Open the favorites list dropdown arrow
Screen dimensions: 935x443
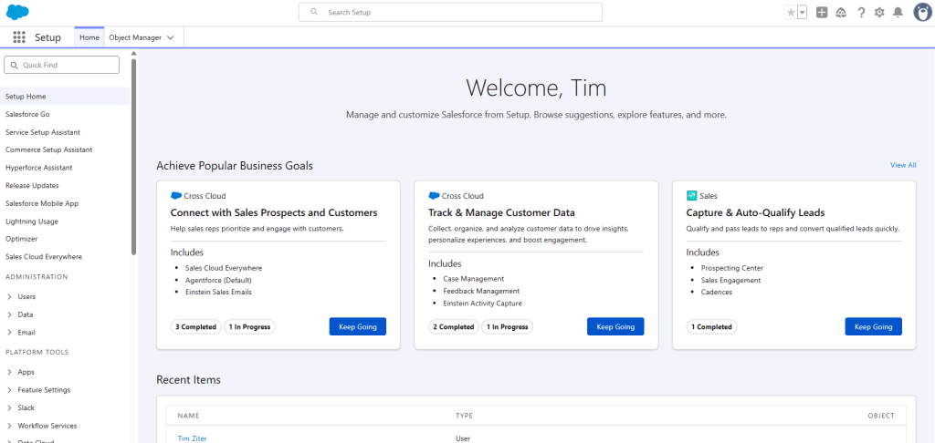point(802,12)
